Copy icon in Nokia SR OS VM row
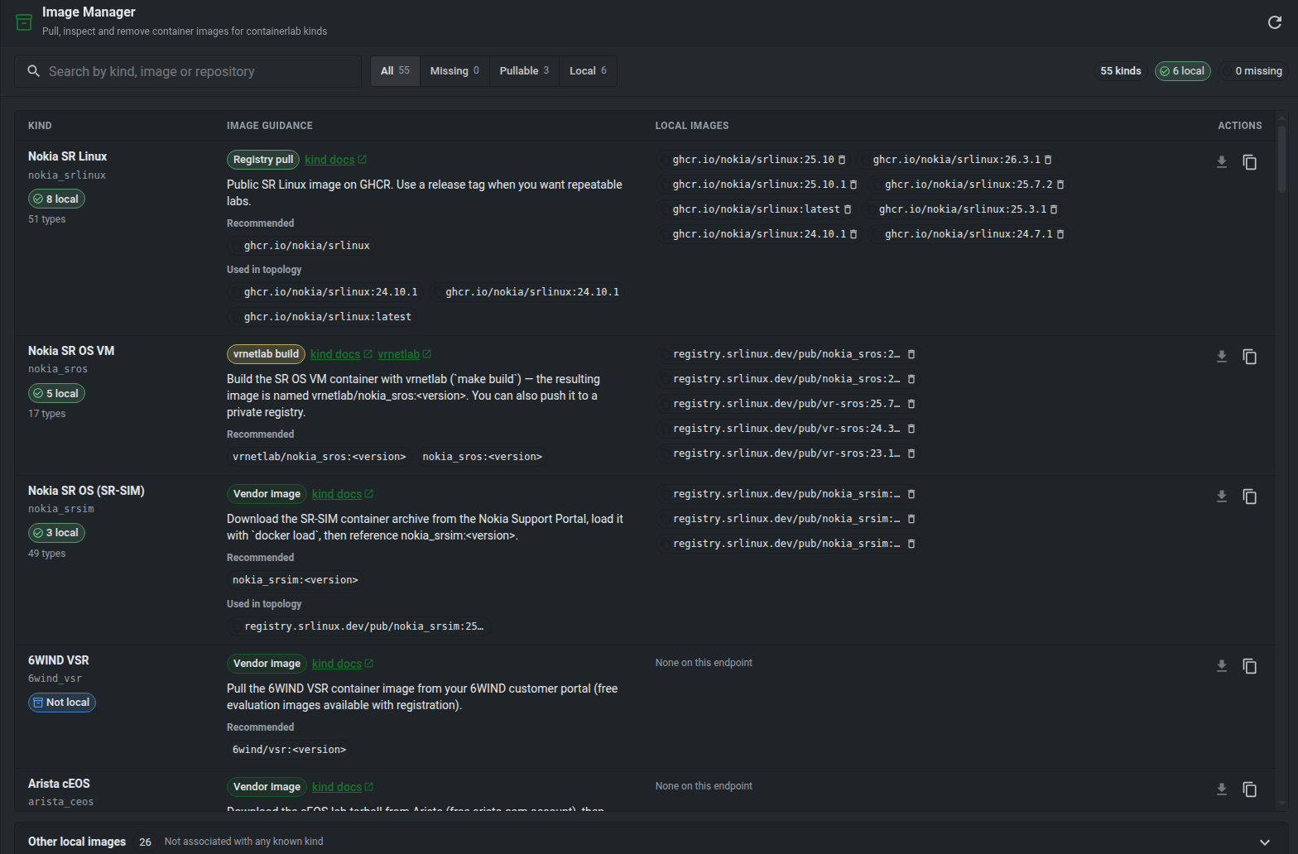1298x854 pixels. (1250, 357)
